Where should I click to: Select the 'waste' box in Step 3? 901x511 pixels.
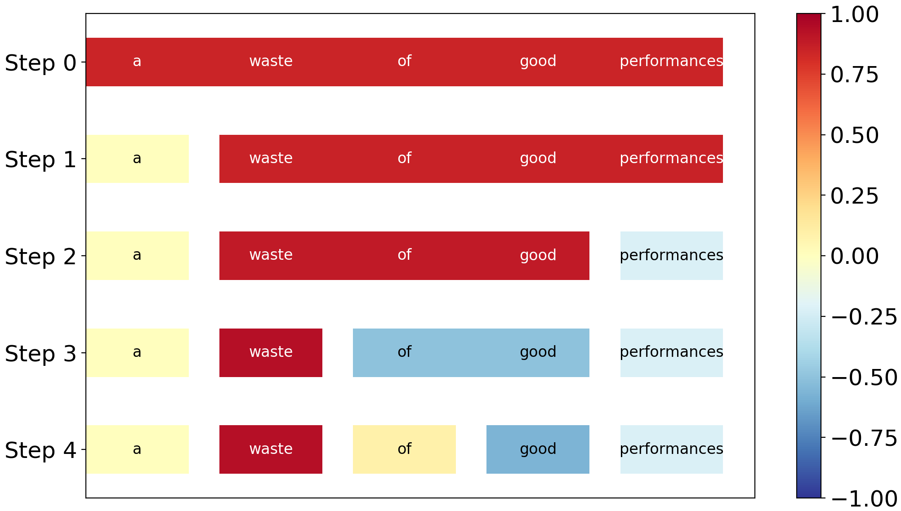tap(271, 353)
